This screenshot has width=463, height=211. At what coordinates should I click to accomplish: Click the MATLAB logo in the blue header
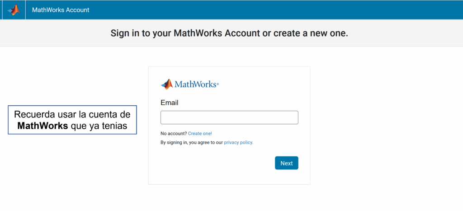[x=14, y=10]
